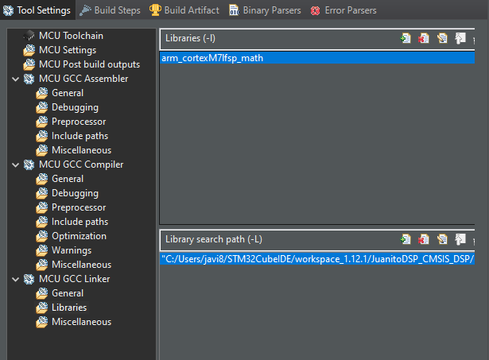Click the MCU Settings folder icon
The height and width of the screenshot is (360, 489).
[x=29, y=50]
